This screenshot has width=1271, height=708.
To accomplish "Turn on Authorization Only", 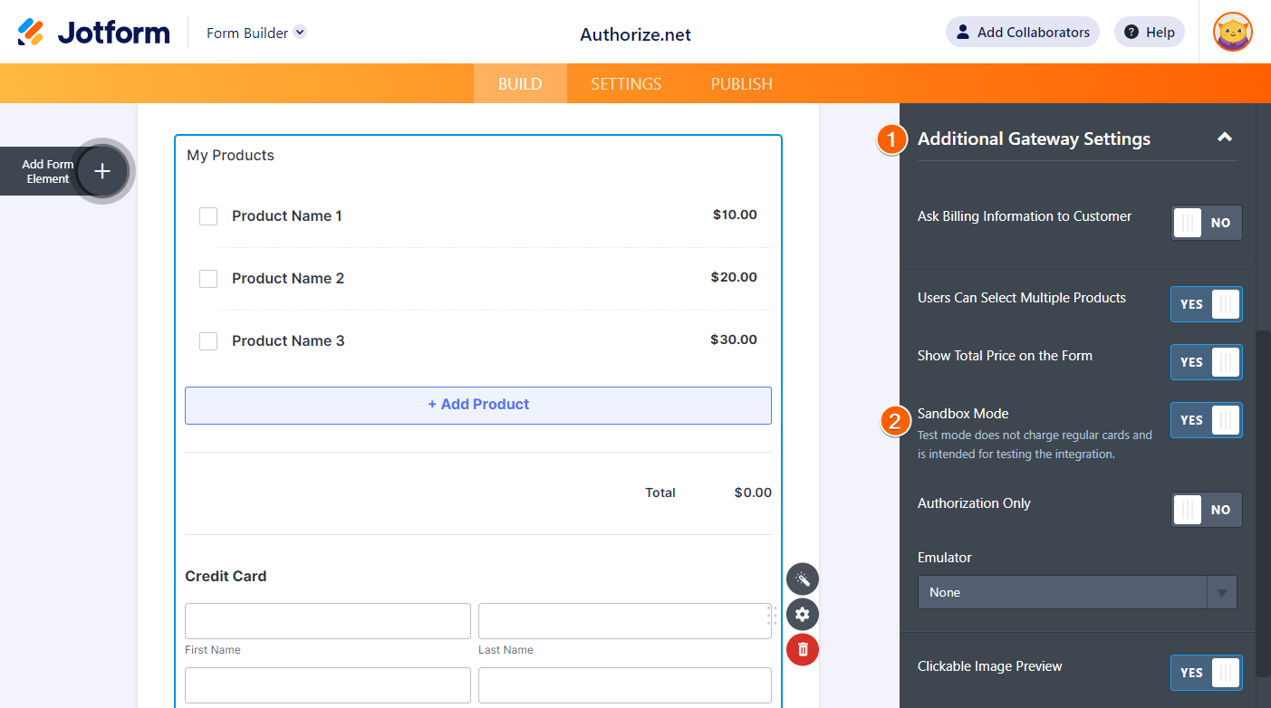I will tap(1206, 509).
